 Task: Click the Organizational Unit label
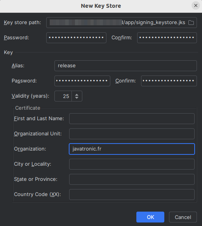(x=38, y=134)
